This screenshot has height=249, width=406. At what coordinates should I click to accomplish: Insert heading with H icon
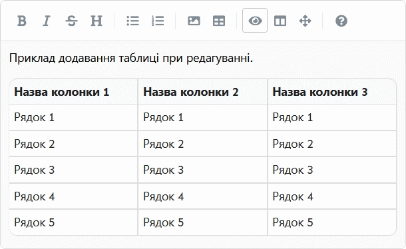click(97, 21)
